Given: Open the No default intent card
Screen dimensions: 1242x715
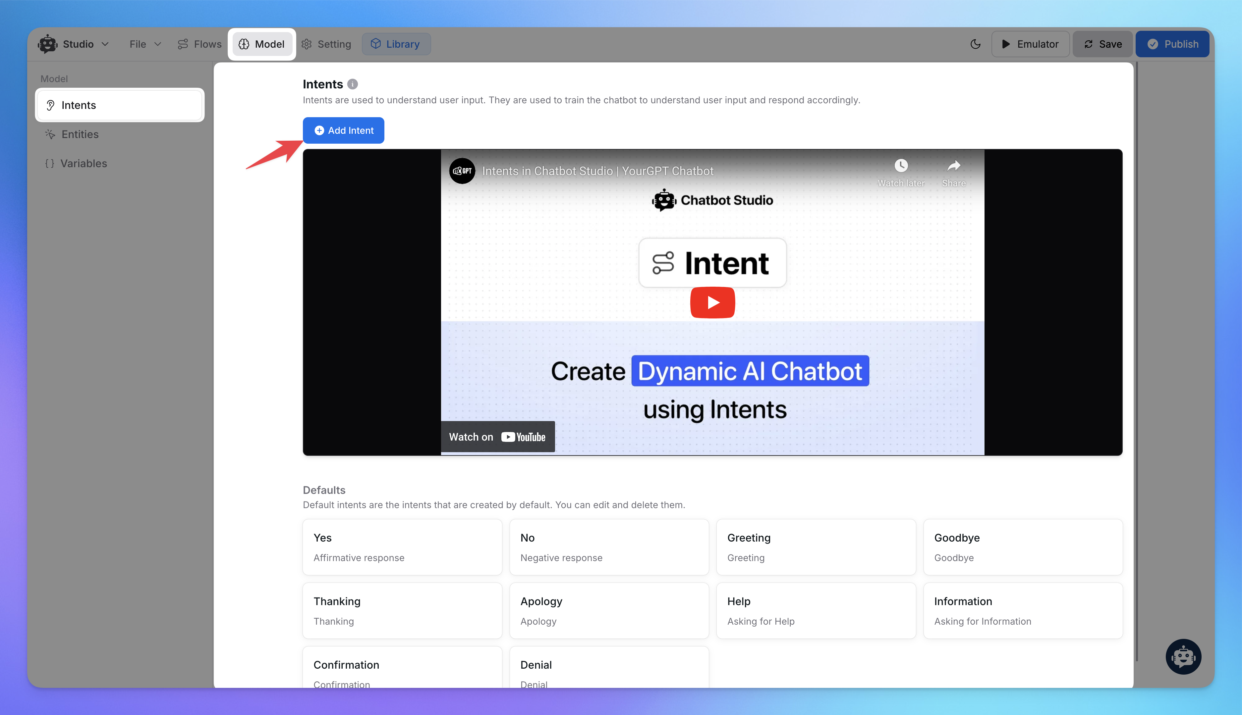Looking at the screenshot, I should pos(609,547).
